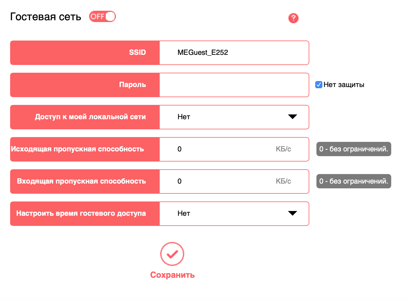The height and width of the screenshot is (301, 407).
Task: Click the Входящая пропускная способность label
Action: (x=81, y=181)
